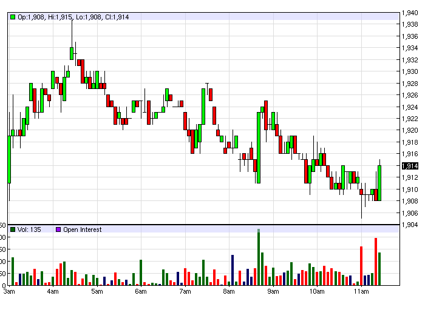Click the dark green Vol legend square
The height and width of the screenshot is (310, 425).
tap(13, 229)
